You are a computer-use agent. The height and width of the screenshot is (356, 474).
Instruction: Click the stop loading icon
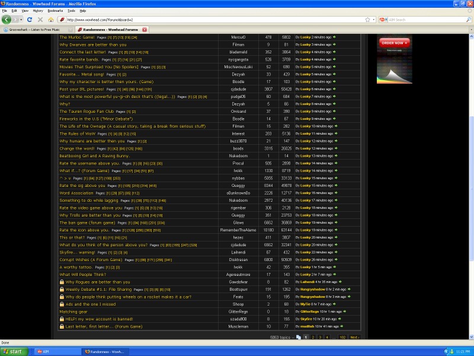(40, 20)
